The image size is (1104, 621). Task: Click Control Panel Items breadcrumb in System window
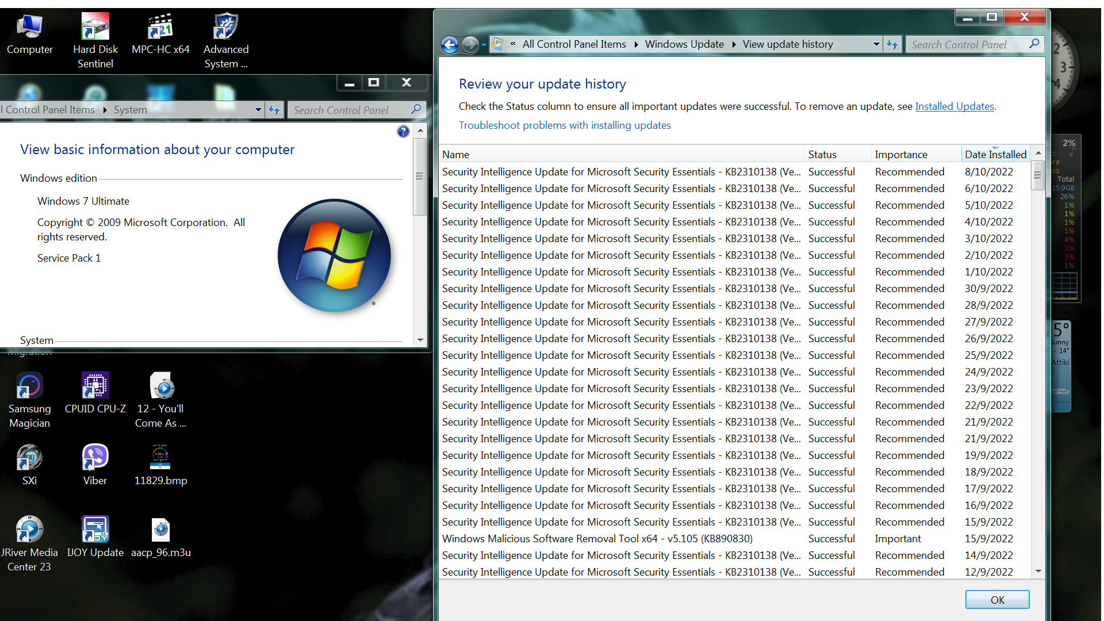48,110
